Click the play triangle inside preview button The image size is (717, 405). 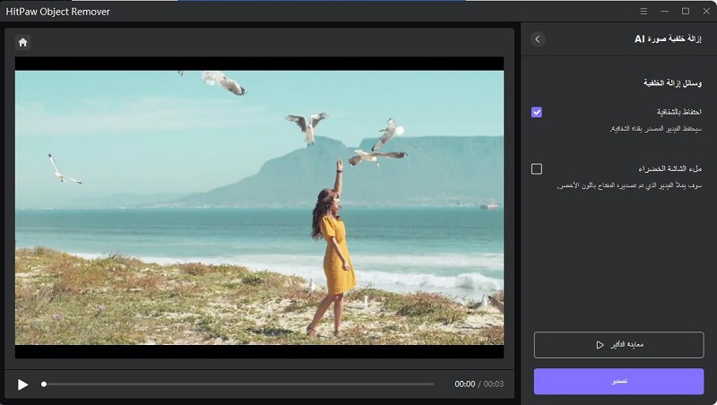click(x=599, y=345)
